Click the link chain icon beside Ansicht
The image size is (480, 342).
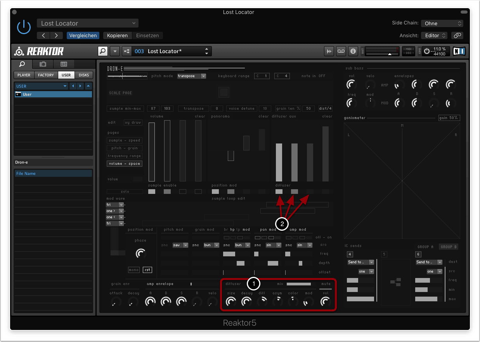click(x=457, y=35)
